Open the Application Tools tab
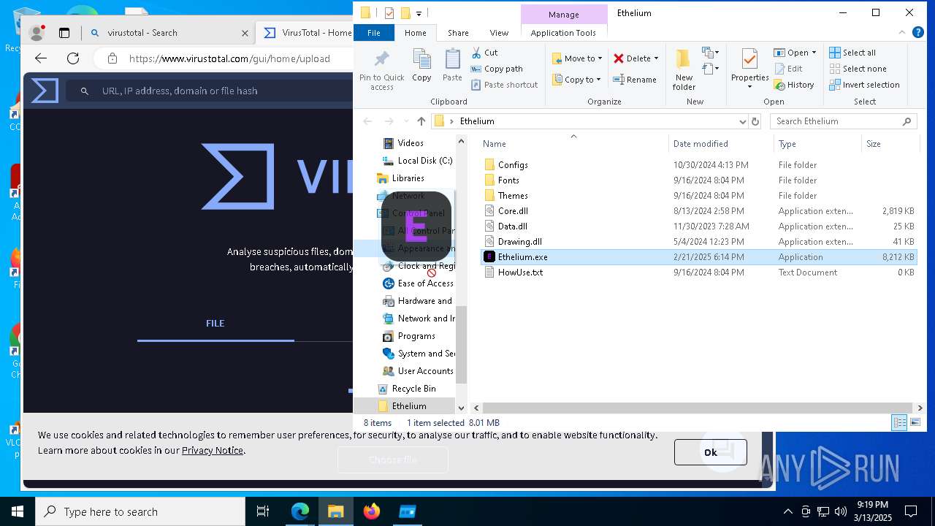Image resolution: width=935 pixels, height=526 pixels. coord(563,33)
